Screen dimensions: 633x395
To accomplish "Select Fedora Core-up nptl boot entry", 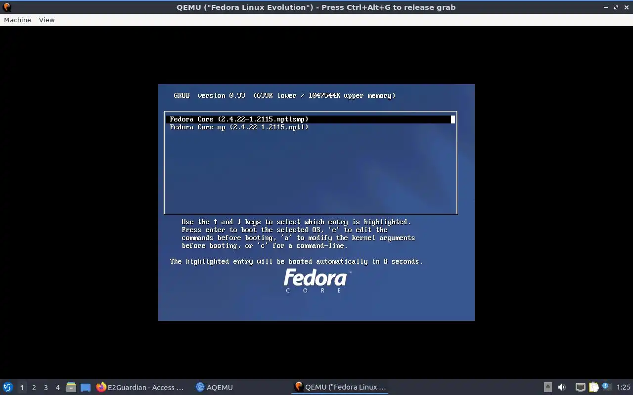I will 310,127.
